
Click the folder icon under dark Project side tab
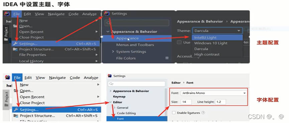6,39
